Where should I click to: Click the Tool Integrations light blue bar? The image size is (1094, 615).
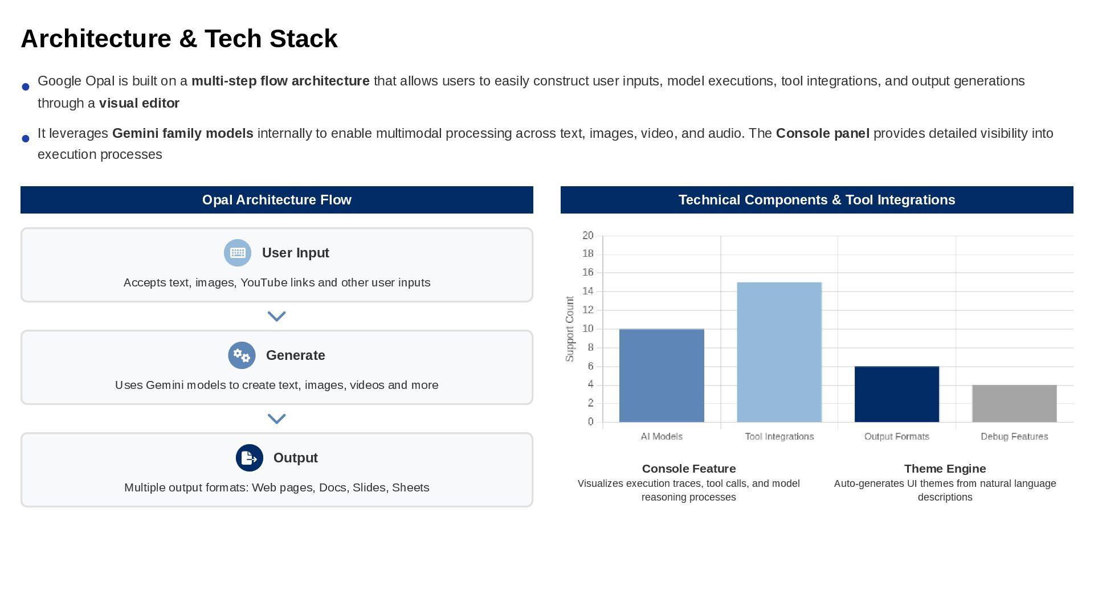pyautogui.click(x=779, y=352)
